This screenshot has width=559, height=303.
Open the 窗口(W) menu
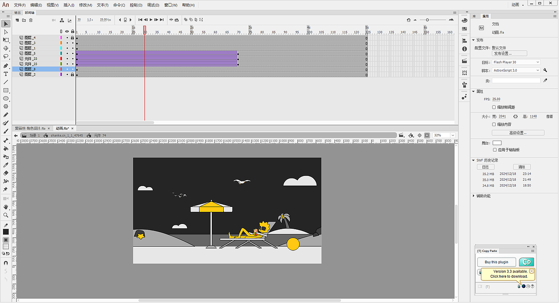click(x=171, y=5)
